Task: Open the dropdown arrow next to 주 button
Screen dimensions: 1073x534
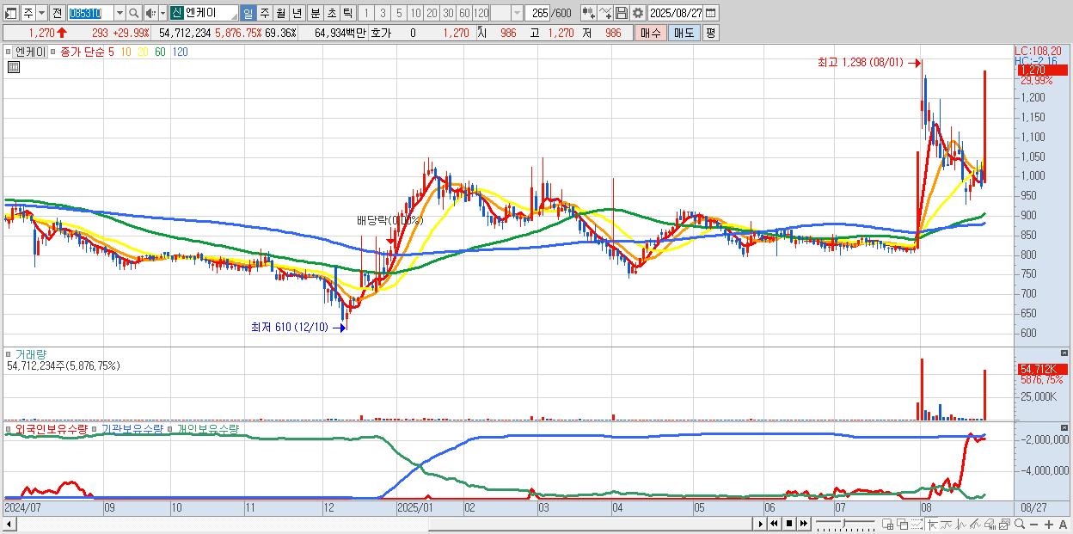Action: pyautogui.click(x=41, y=13)
